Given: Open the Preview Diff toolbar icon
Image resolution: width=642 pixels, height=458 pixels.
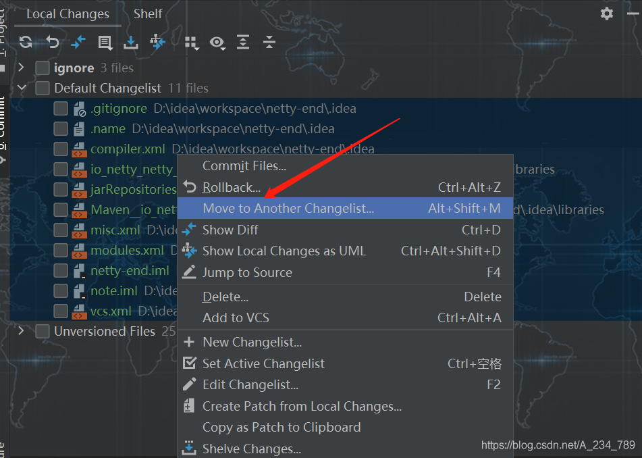Looking at the screenshot, I should pyautogui.click(x=217, y=42).
